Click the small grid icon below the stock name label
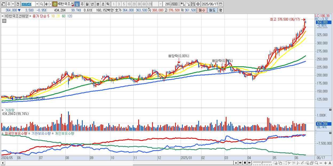 point(4,21)
